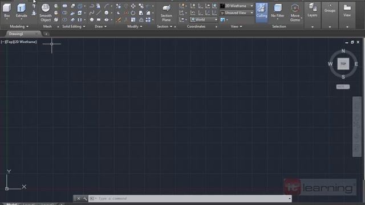Expand the View panel title arrow

point(241,27)
